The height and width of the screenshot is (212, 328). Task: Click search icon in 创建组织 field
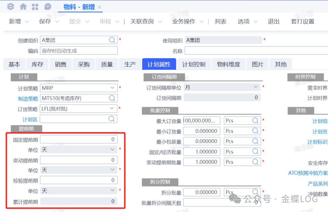click(112, 40)
